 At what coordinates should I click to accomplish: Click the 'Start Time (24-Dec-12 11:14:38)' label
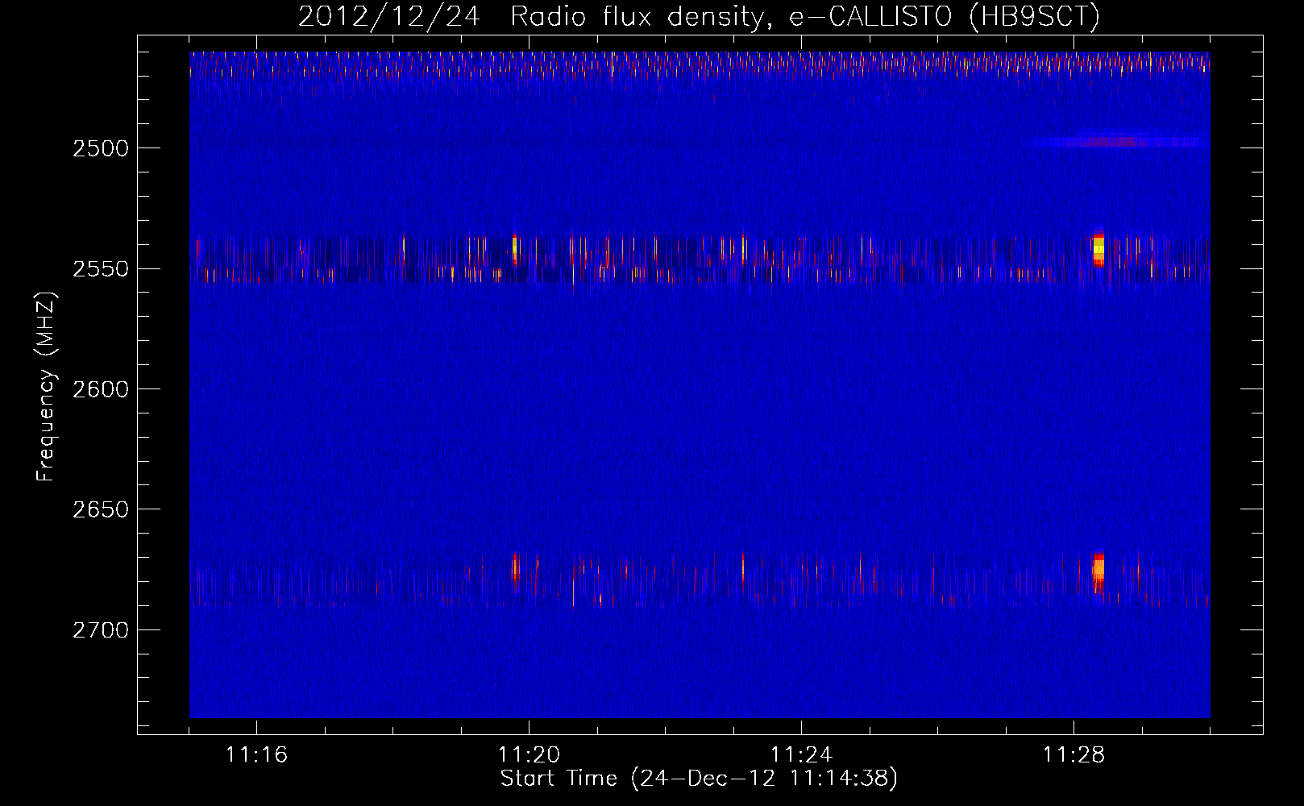pos(699,779)
